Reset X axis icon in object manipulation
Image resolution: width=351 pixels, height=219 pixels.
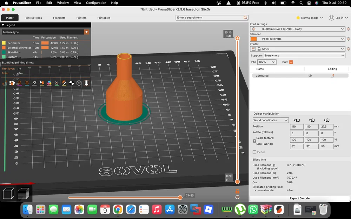coord(298,120)
